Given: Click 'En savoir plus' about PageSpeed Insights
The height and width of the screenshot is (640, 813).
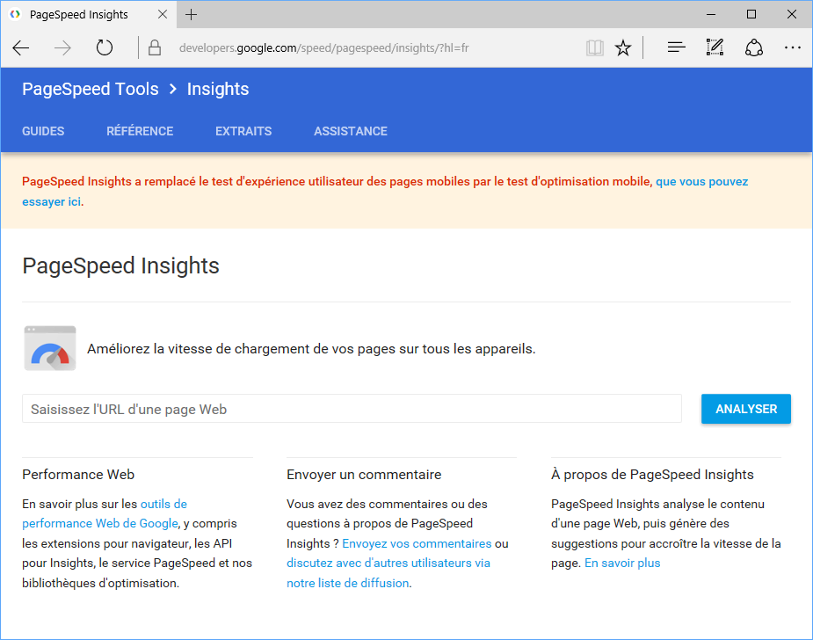Looking at the screenshot, I should pyautogui.click(x=621, y=563).
